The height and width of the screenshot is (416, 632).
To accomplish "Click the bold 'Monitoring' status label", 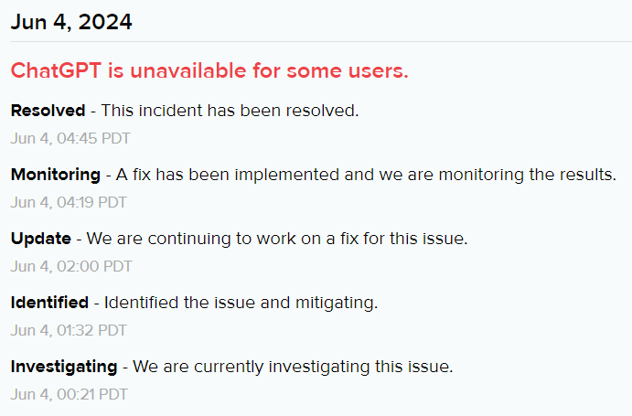I will 56,174.
